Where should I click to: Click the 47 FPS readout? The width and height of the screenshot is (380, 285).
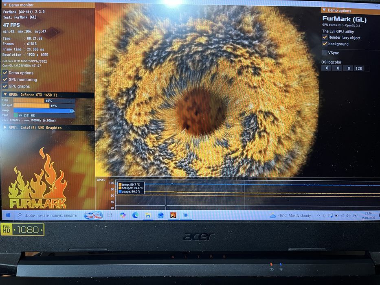click(x=11, y=25)
